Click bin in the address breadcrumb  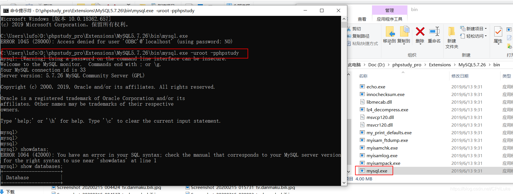tap(497, 65)
